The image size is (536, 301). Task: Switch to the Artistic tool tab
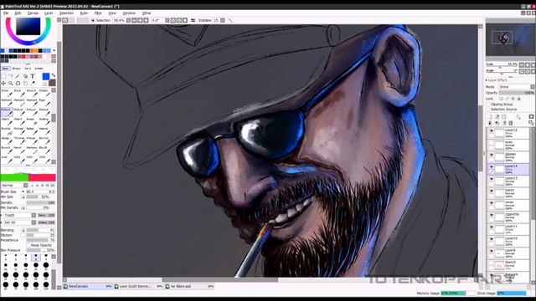tap(39, 69)
